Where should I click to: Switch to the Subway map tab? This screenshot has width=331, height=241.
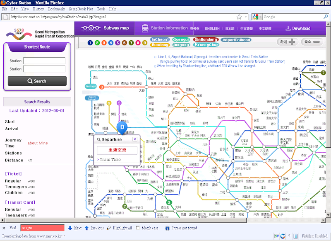coord(105,28)
